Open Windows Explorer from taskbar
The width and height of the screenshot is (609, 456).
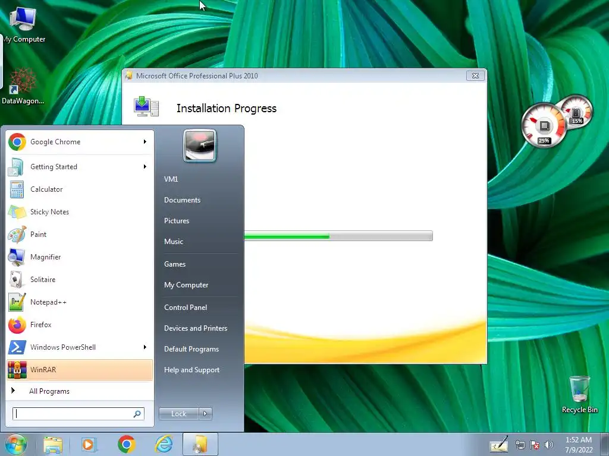(53, 444)
